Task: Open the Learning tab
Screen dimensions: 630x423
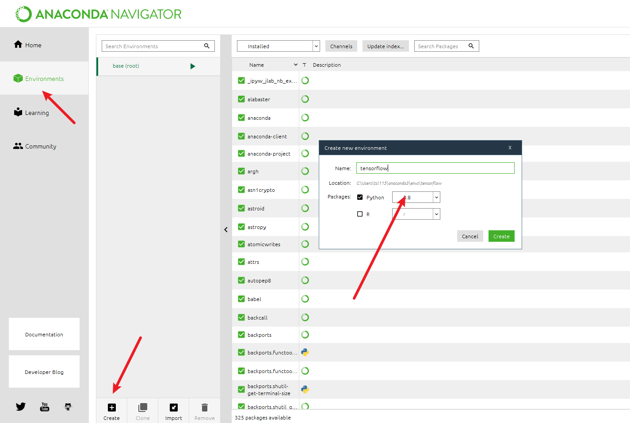Action: pyautogui.click(x=44, y=112)
